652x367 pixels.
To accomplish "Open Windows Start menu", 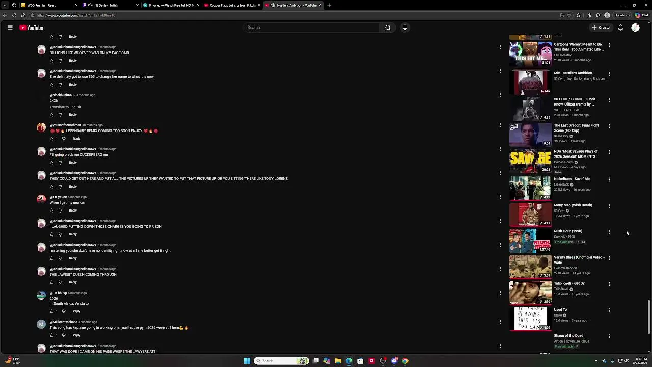I will (247, 361).
